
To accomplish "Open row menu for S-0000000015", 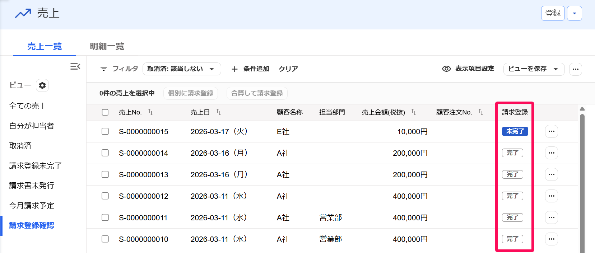I will point(552,131).
